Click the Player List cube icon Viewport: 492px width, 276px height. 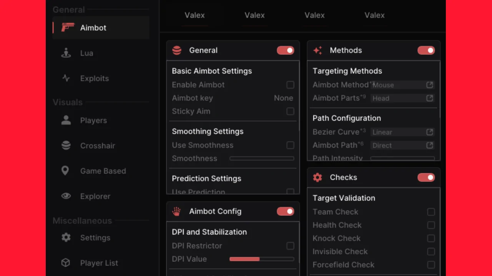66,263
